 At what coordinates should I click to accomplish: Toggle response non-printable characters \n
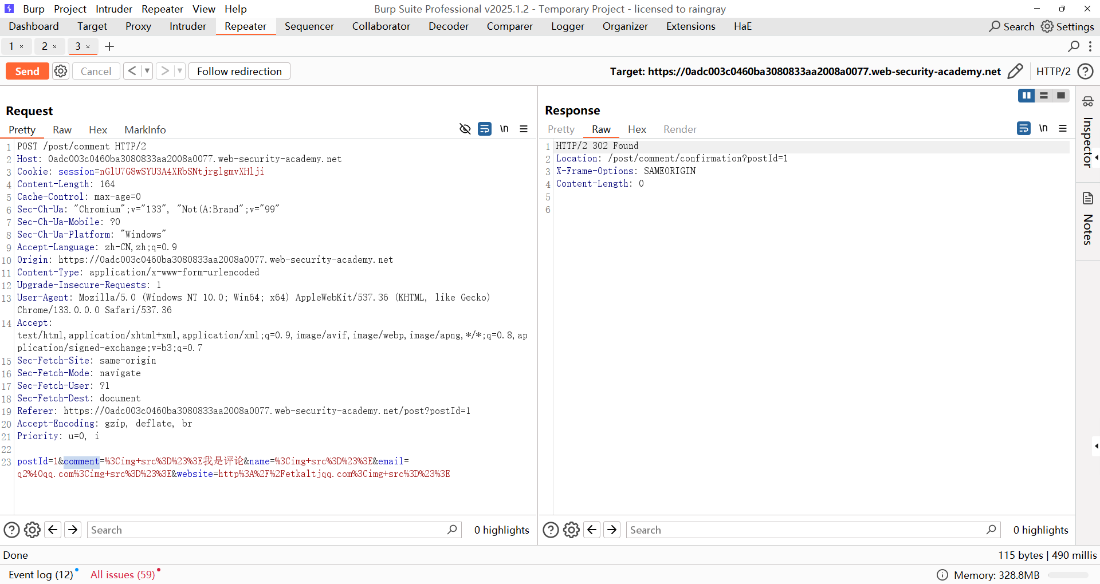(1043, 129)
